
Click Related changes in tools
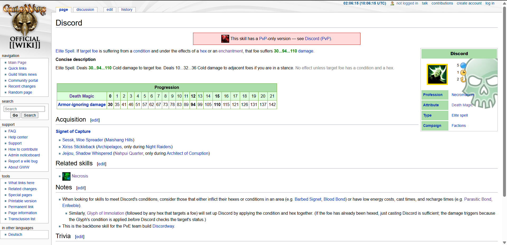(22, 189)
